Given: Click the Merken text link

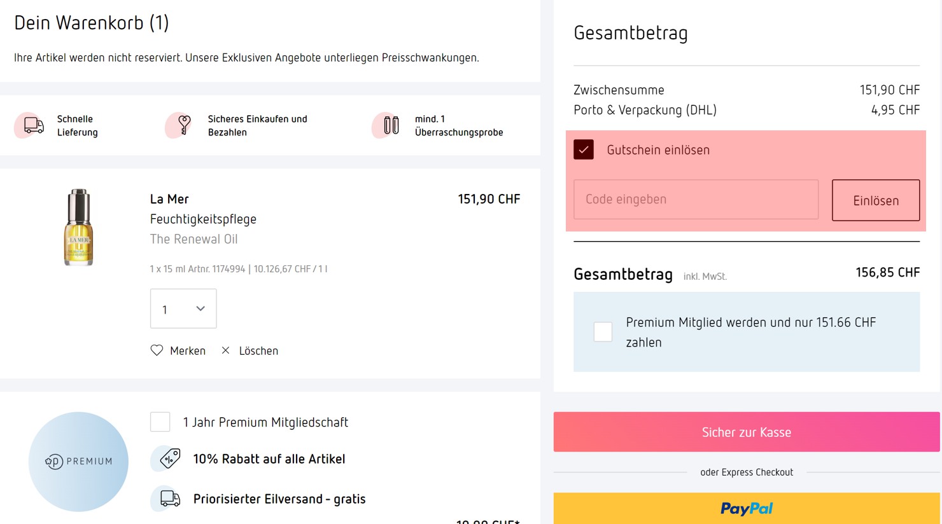Looking at the screenshot, I should pyautogui.click(x=188, y=351).
